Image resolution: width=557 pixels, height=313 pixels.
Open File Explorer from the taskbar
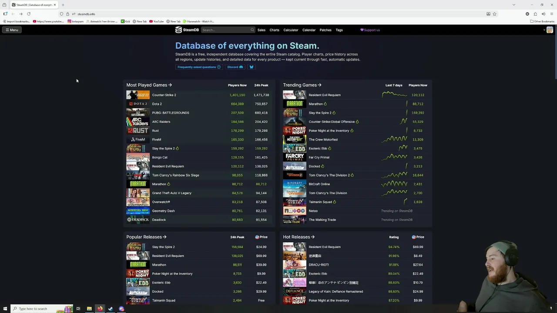pyautogui.click(x=89, y=309)
